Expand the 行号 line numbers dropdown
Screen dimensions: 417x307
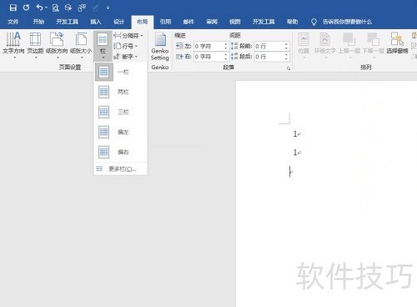click(126, 46)
